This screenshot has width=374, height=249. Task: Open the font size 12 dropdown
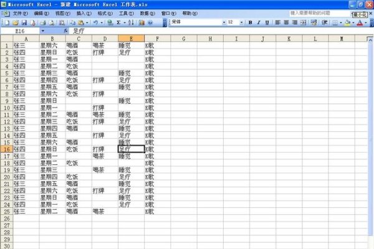(241, 22)
